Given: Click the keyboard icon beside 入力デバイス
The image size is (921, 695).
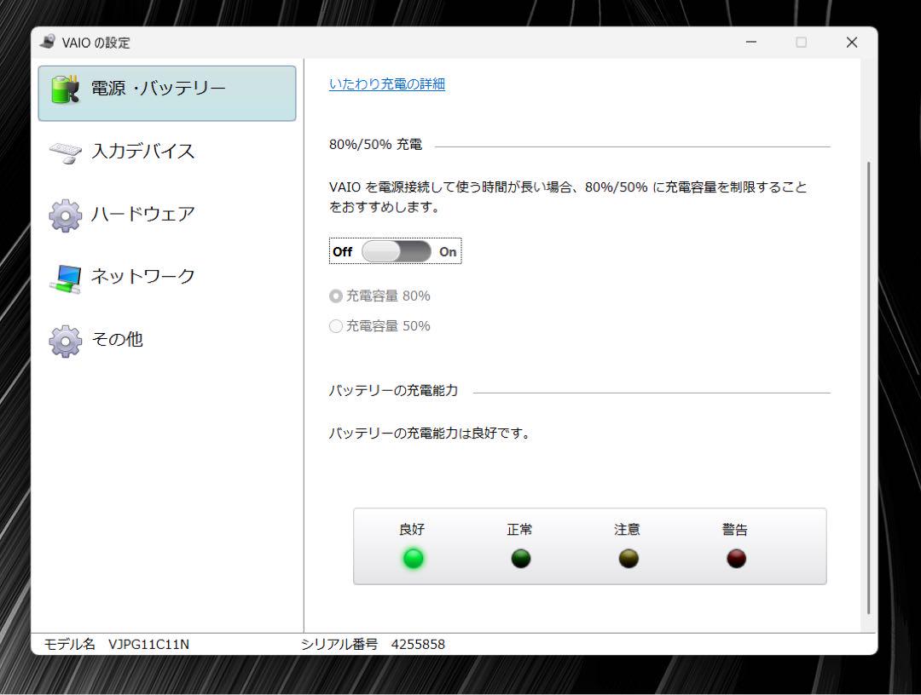Looking at the screenshot, I should 65,153.
